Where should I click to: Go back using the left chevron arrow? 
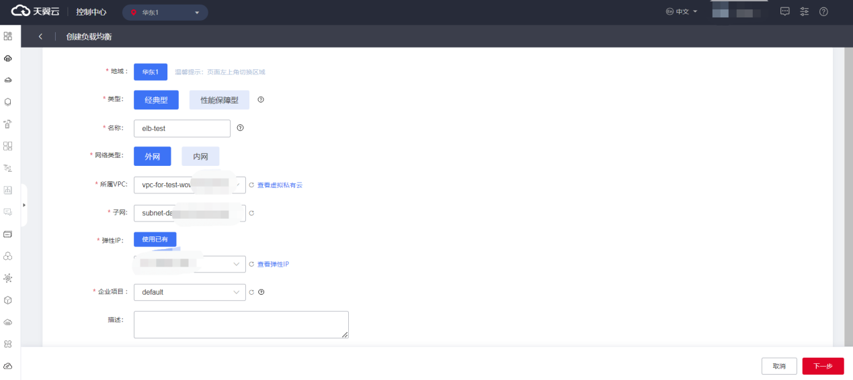40,36
